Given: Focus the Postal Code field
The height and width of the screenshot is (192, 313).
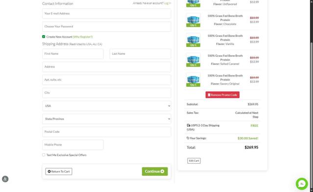Looking at the screenshot, I should click(x=107, y=132).
